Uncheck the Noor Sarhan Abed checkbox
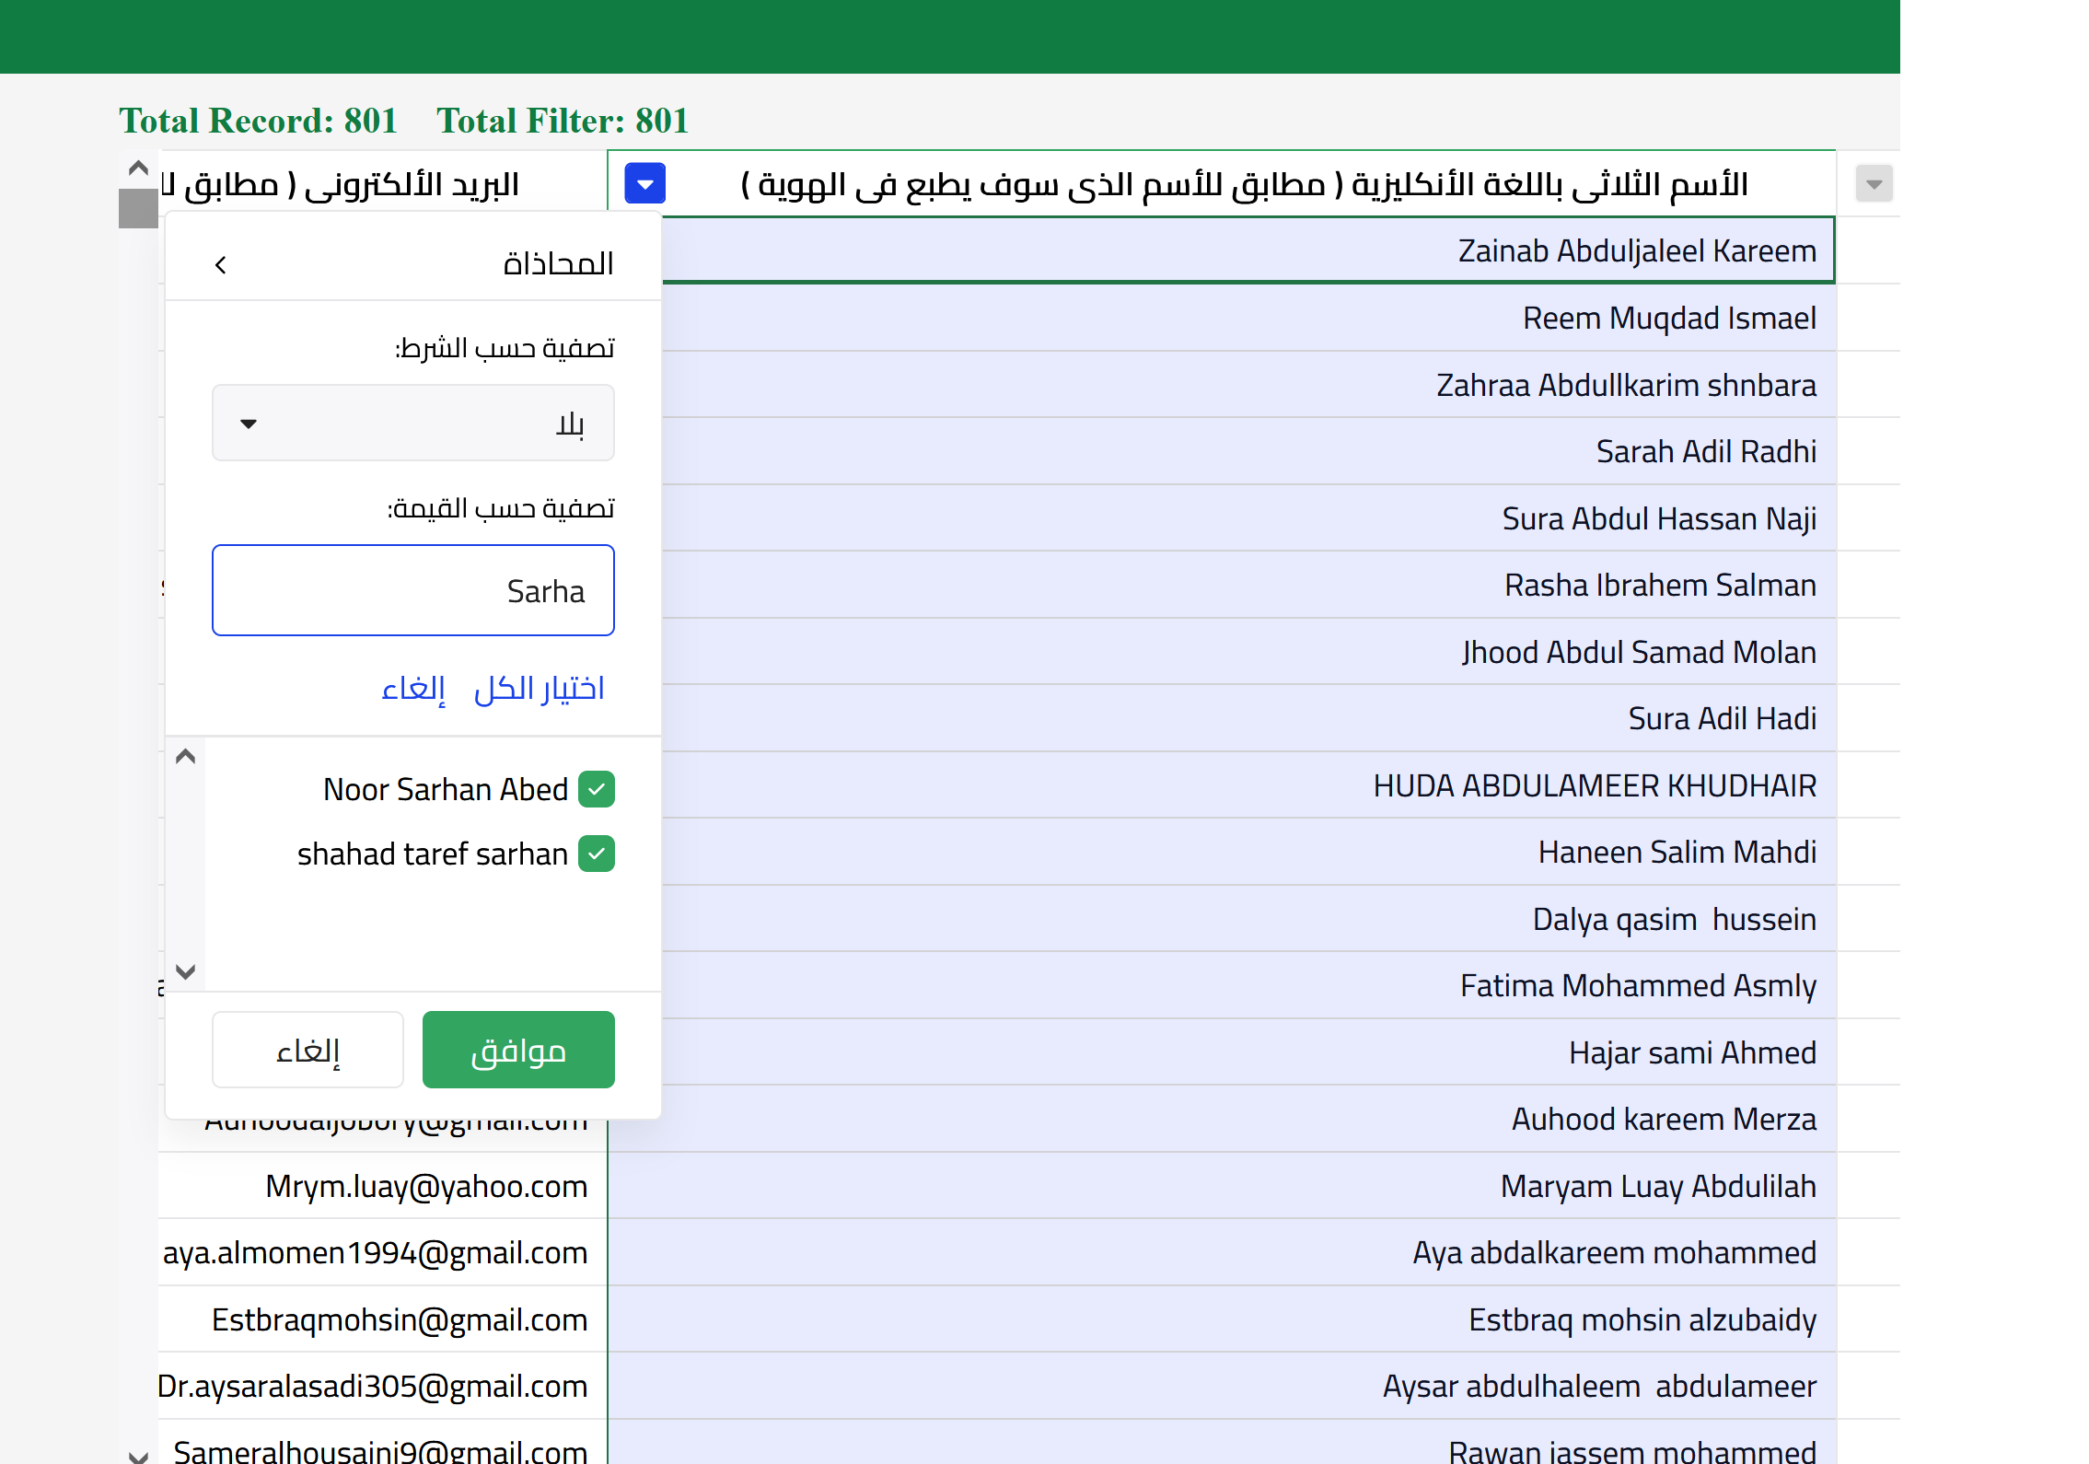Image resolution: width=2089 pixels, height=1464 pixels. coord(597,789)
